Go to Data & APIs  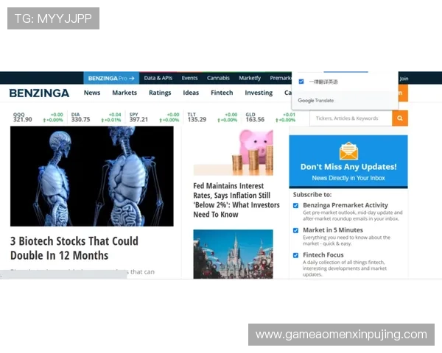coord(158,78)
